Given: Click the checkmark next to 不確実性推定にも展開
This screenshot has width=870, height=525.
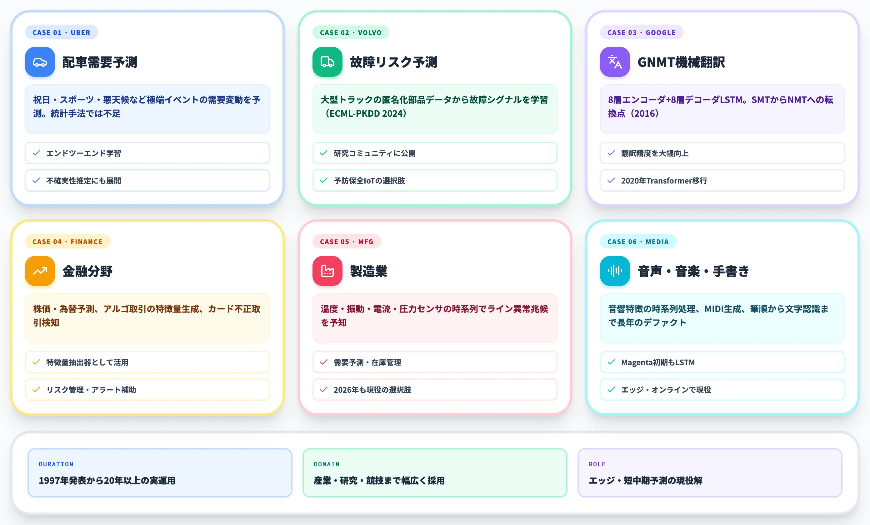Looking at the screenshot, I should 36,180.
